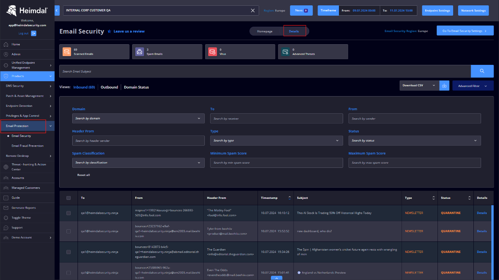
Task: Click the magnifier search button
Action: pos(482,71)
